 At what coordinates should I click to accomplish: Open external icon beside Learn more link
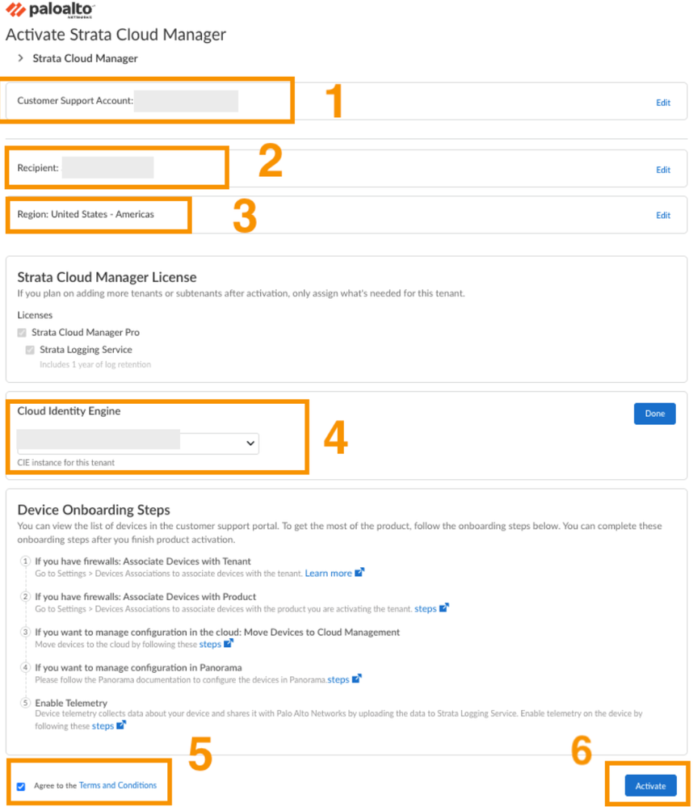click(359, 573)
